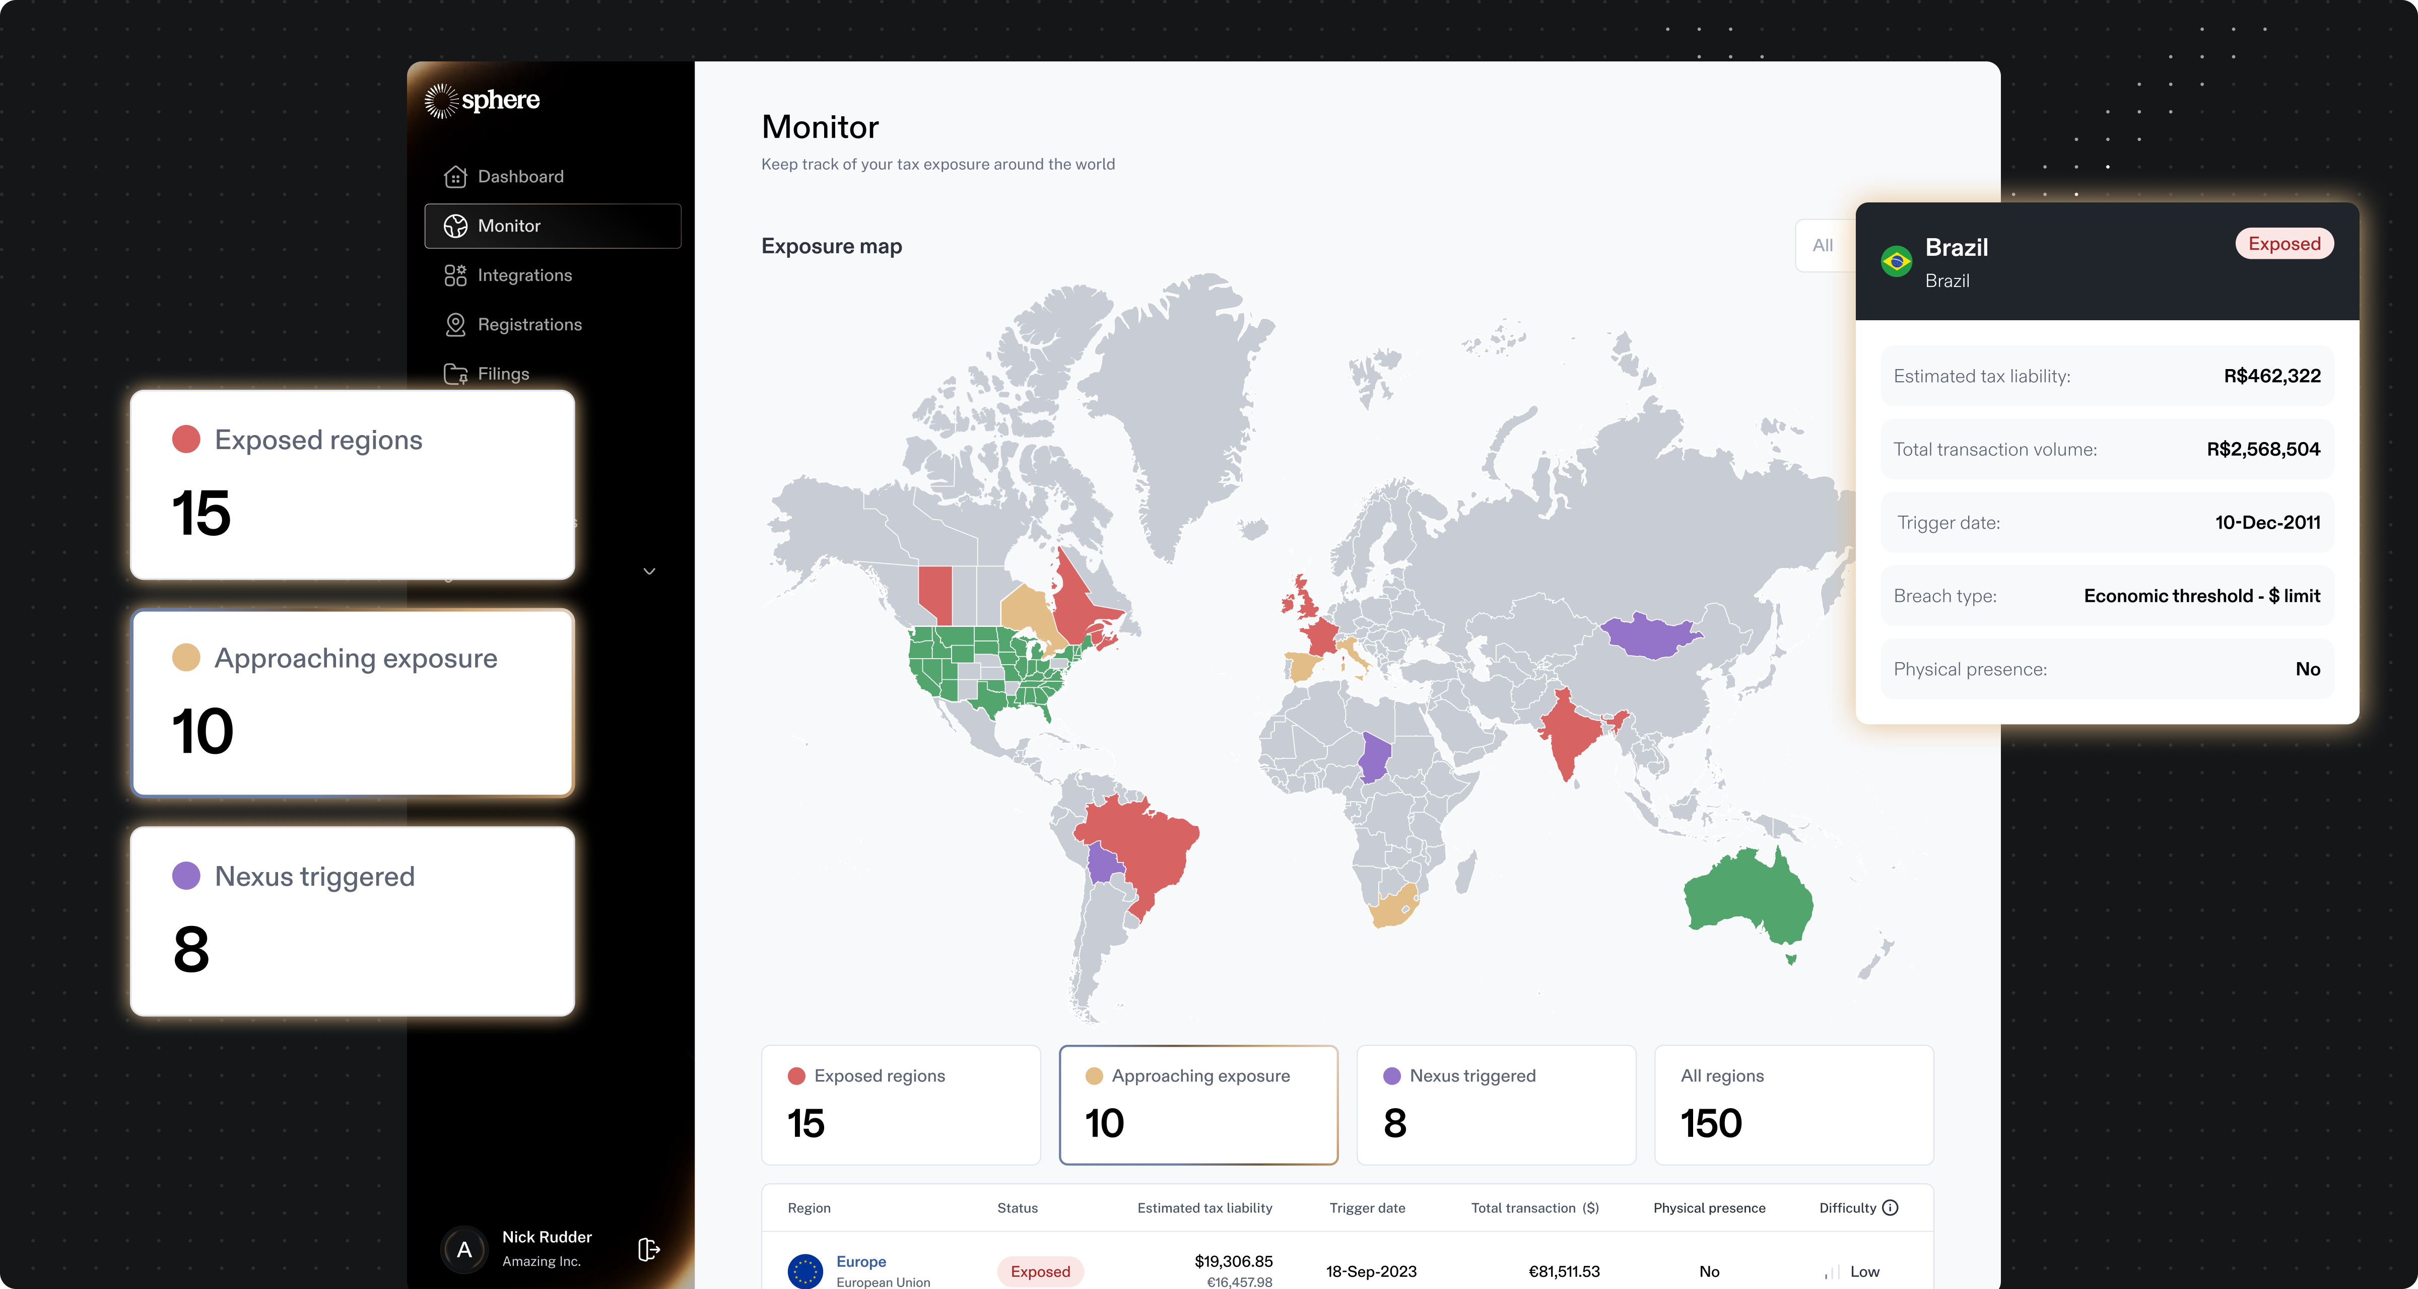Click the Integrations grid icon
This screenshot has width=2418, height=1289.
[x=455, y=275]
